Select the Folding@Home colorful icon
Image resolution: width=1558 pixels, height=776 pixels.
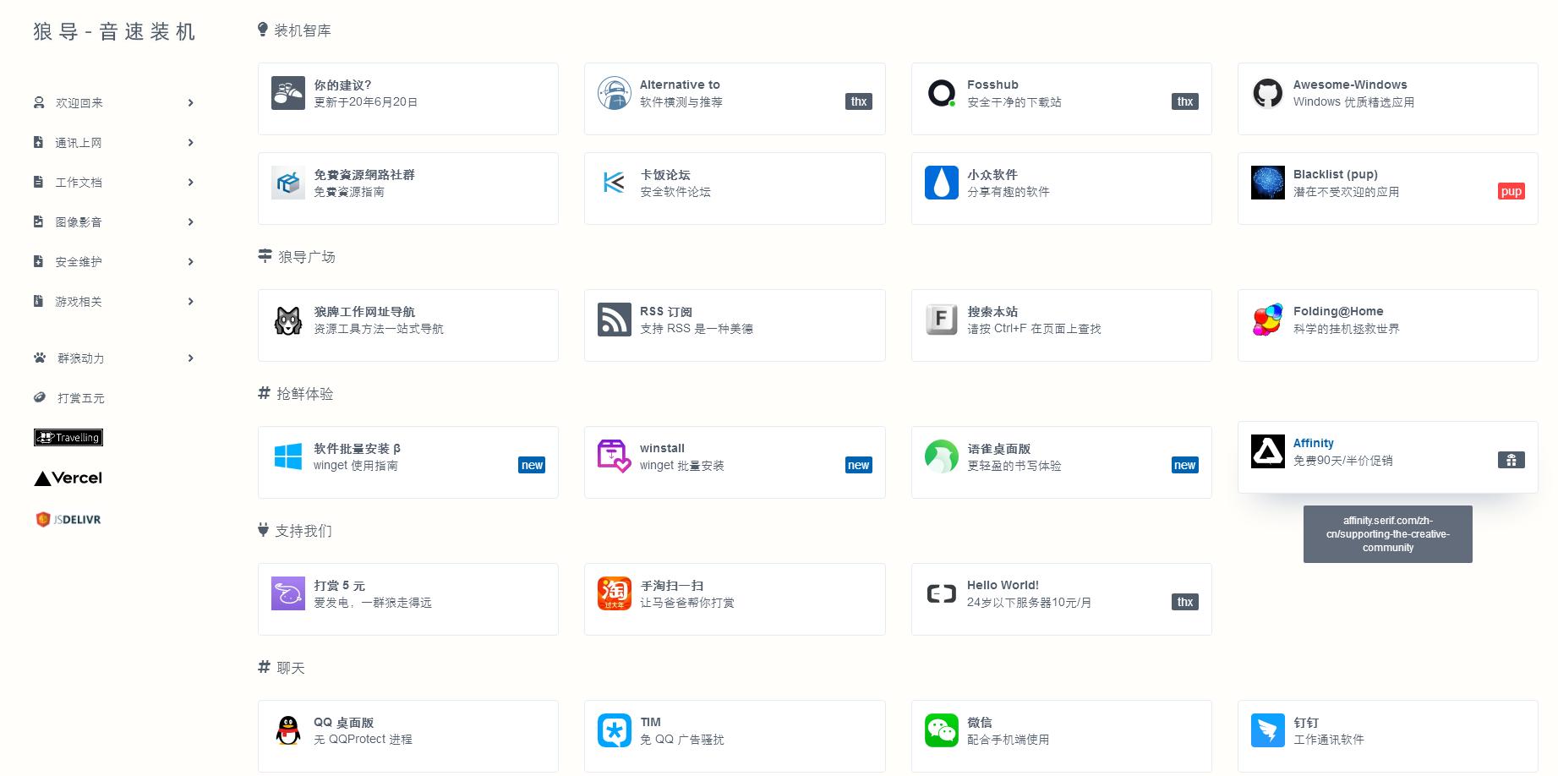click(1267, 320)
